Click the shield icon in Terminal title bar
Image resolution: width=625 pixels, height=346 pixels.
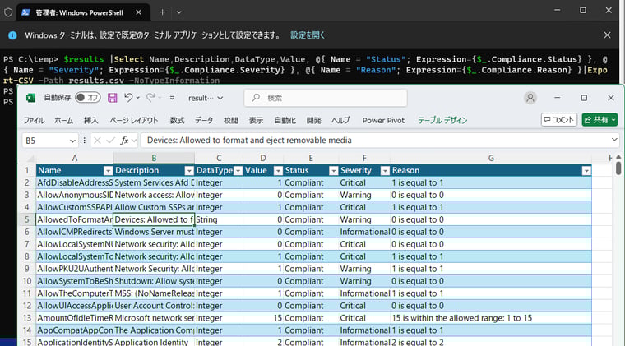8,12
